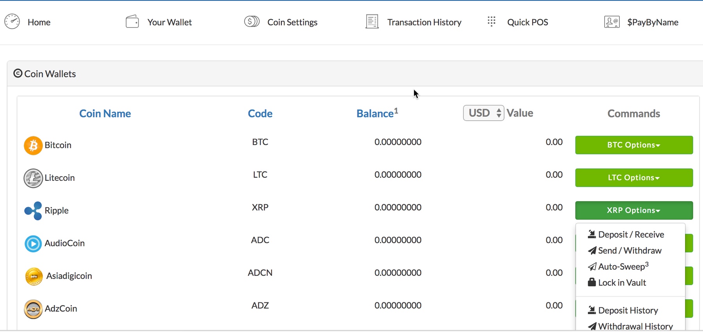The image size is (703, 332).
Task: Collapse the XRP Options dropdown
Action: coord(634,211)
